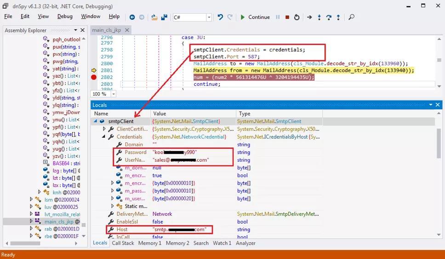Click the Navigate Backward arrow icon
Viewport: 445px width, 259px height.
[132, 17]
